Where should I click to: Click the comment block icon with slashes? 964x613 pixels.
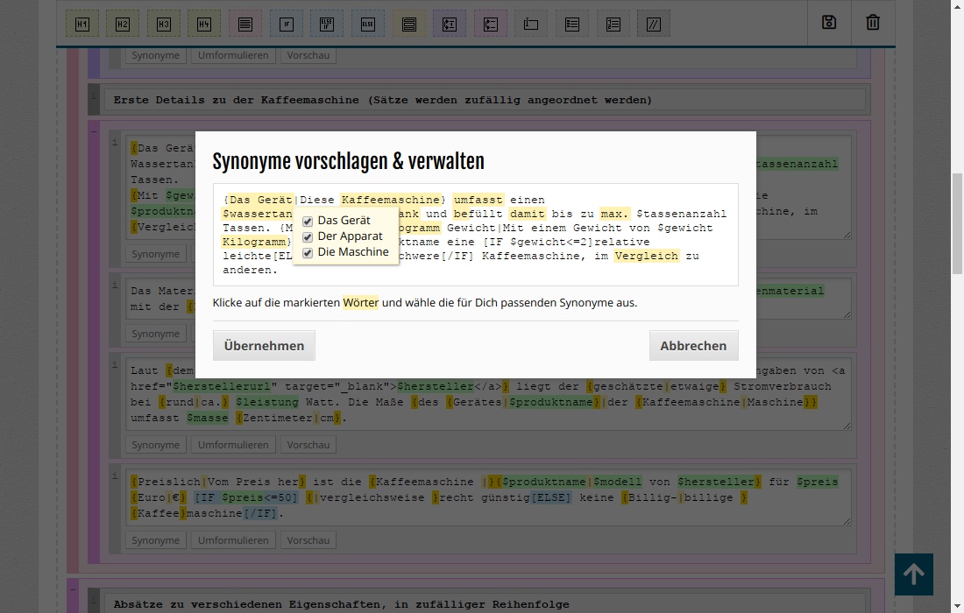point(654,25)
